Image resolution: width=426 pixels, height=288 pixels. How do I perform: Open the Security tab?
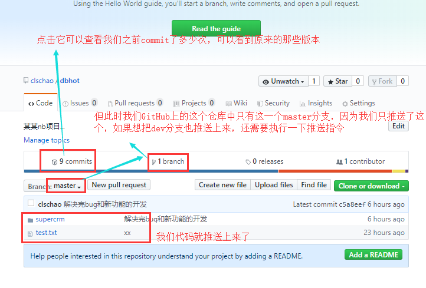tap(273, 103)
